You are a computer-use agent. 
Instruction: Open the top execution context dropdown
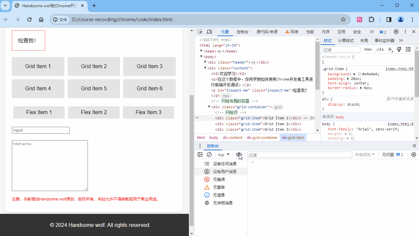click(224, 155)
